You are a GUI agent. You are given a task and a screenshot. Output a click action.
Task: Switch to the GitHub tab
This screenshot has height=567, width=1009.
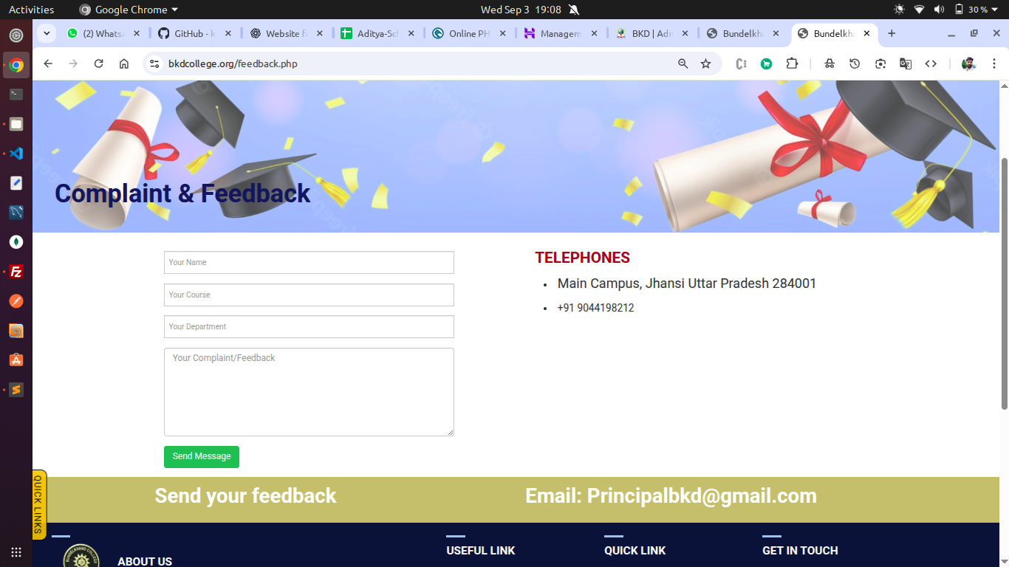point(196,33)
